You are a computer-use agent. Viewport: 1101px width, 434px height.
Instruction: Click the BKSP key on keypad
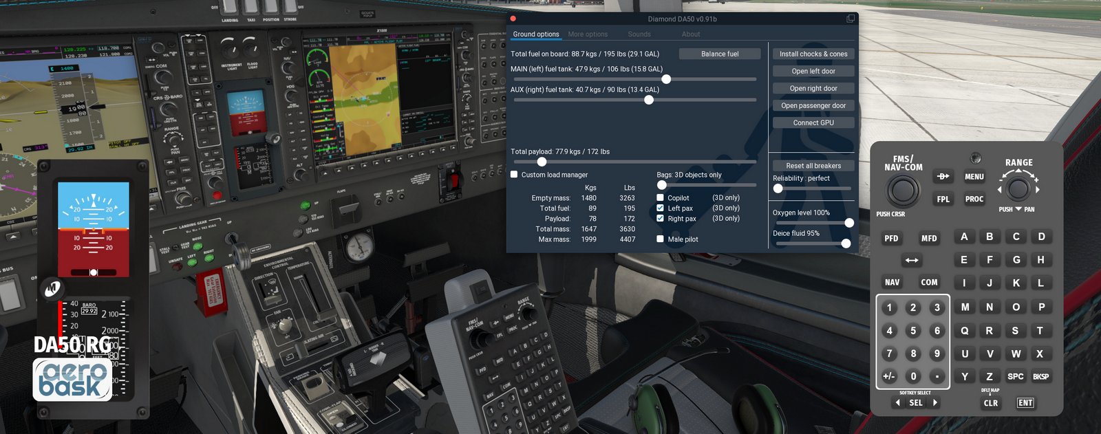click(1040, 377)
